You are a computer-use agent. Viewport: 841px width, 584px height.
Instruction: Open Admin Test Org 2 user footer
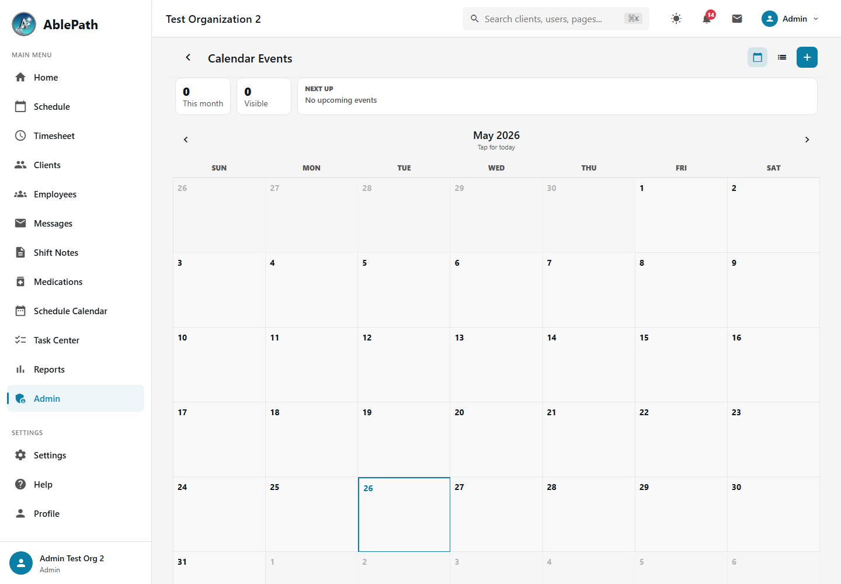[75, 563]
